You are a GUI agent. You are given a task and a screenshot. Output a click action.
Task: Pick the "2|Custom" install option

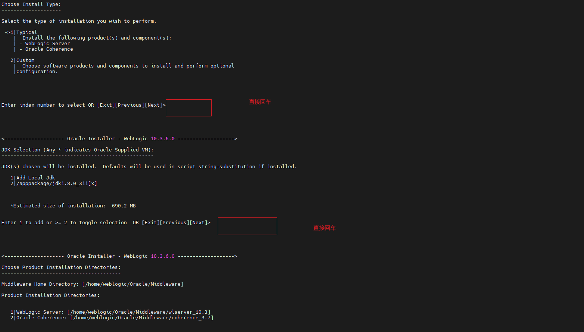22,60
